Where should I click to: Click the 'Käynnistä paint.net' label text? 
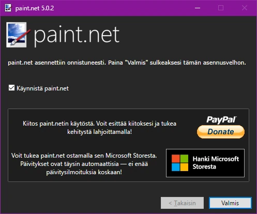point(42,88)
